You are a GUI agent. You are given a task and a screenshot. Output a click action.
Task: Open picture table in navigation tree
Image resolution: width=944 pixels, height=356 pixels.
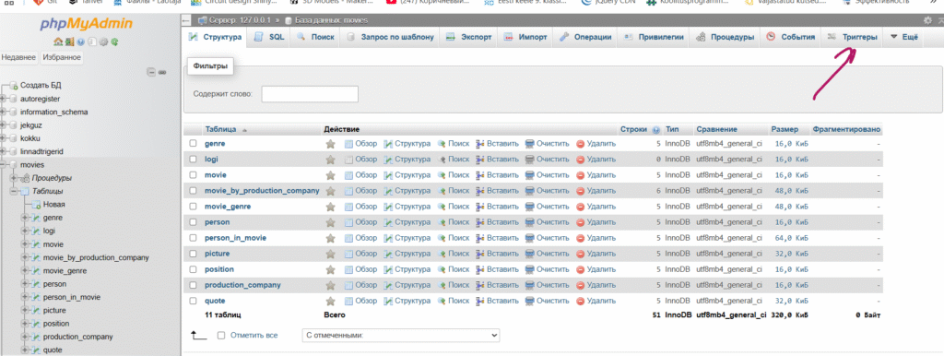[54, 310]
